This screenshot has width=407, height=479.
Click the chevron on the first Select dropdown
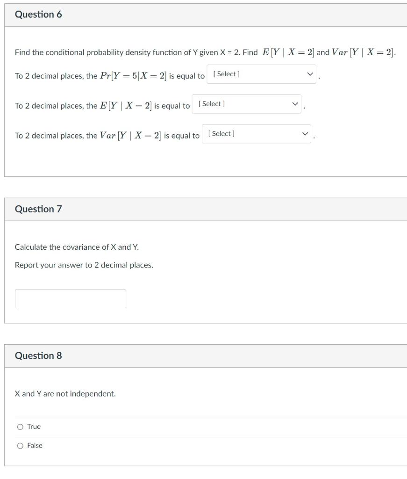(309, 74)
